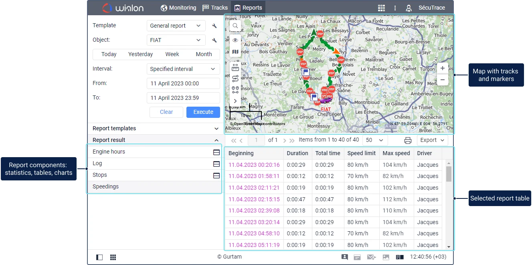Screen dimensions: 532x265
Task: Open the Export dropdown
Action: pos(432,140)
